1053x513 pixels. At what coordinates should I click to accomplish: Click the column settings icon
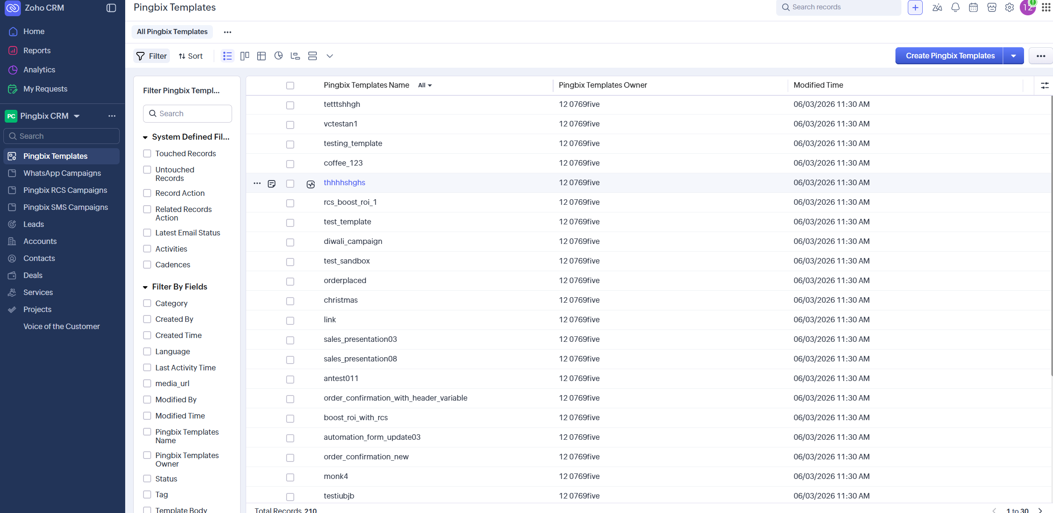[1044, 85]
